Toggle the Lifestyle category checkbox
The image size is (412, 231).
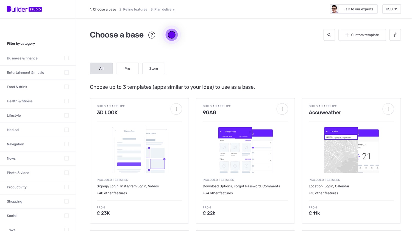tap(66, 116)
